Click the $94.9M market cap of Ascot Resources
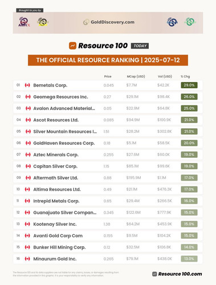This screenshot has height=285, width=216. (133, 120)
